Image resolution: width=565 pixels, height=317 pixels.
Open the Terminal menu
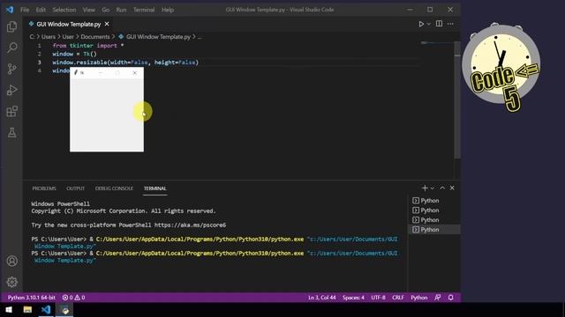point(144,10)
